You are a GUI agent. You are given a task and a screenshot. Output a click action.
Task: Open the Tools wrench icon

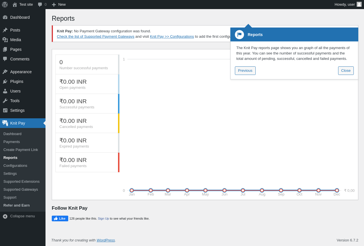[5, 101]
